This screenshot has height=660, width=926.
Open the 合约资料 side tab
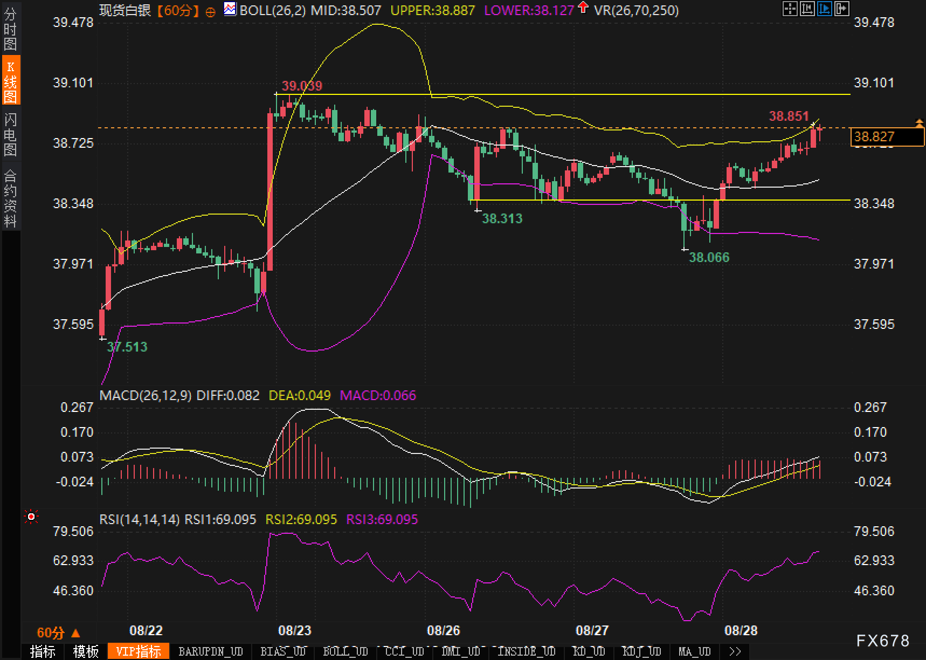click(x=10, y=198)
